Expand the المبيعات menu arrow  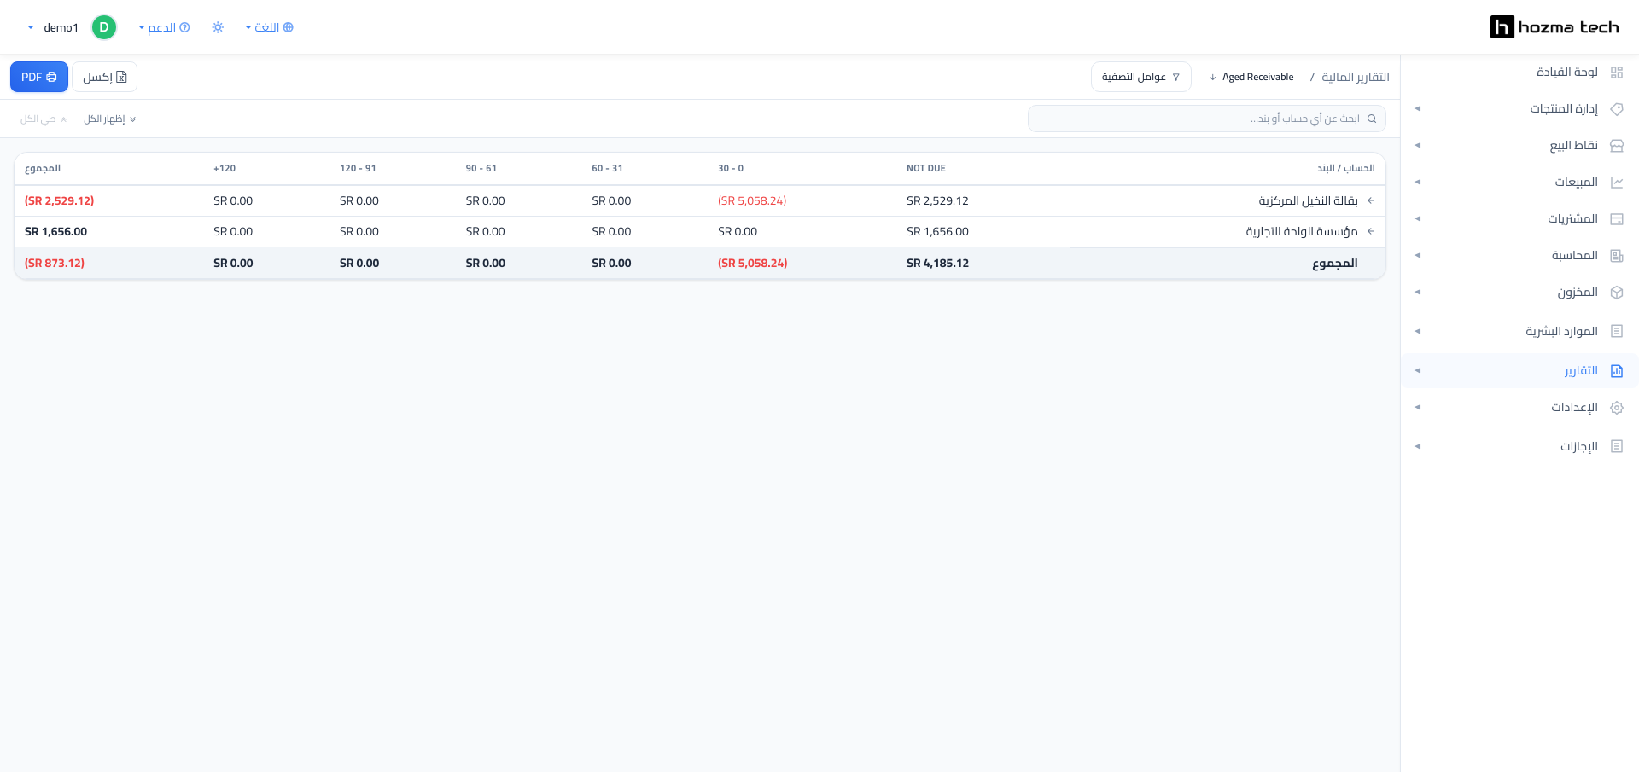click(x=1418, y=182)
